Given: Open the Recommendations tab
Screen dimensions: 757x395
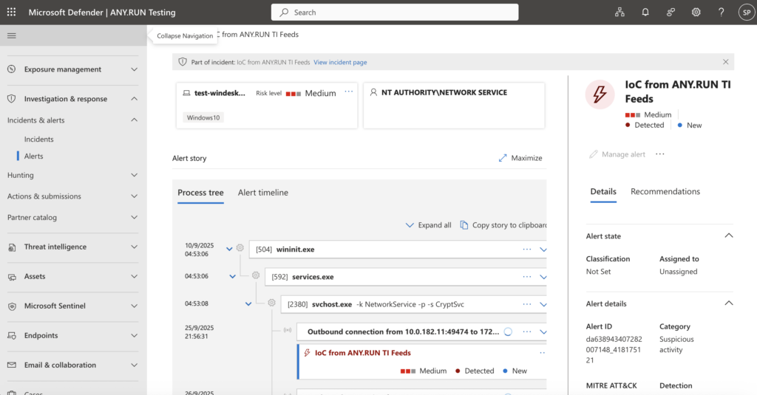Looking at the screenshot, I should [665, 191].
